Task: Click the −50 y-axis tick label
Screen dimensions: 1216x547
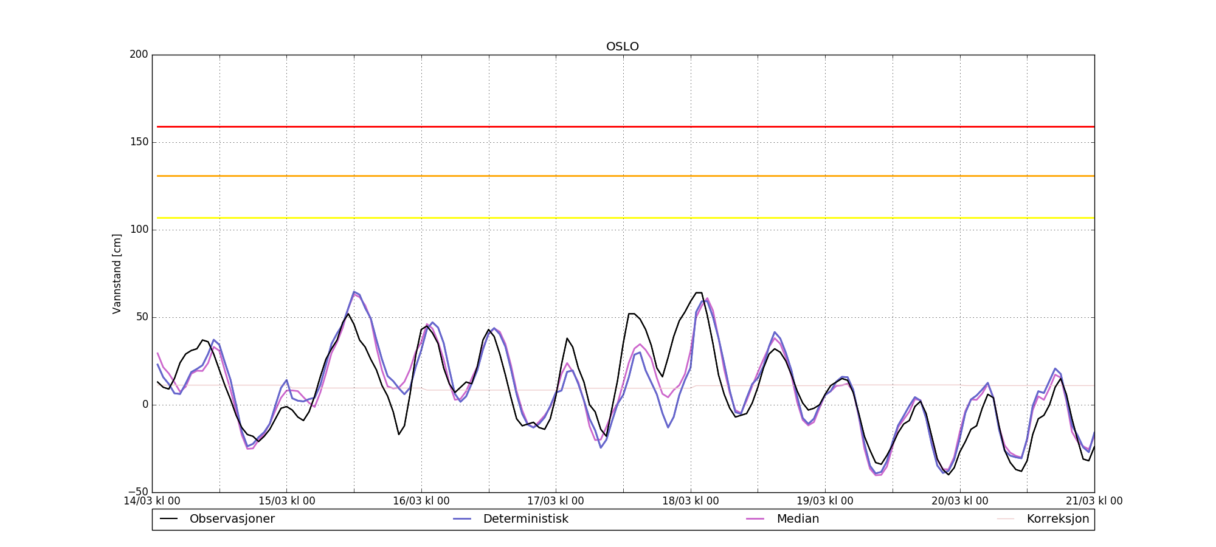Action: click(136, 492)
